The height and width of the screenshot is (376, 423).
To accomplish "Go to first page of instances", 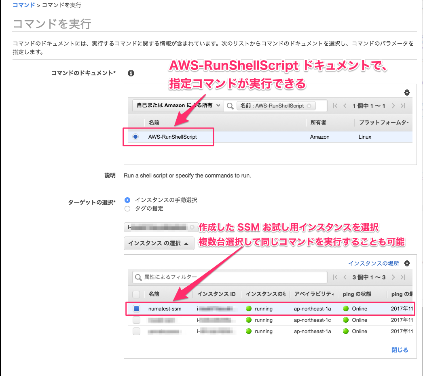I will (x=335, y=277).
